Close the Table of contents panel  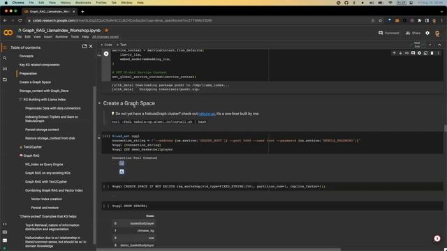tap(91, 46)
